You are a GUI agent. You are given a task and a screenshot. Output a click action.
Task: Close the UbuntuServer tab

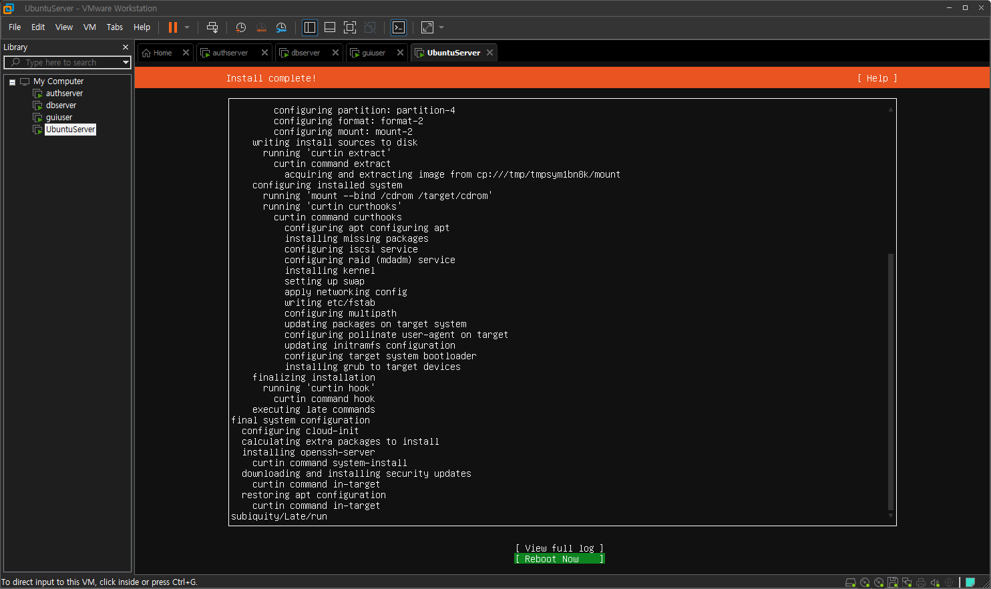tap(489, 53)
